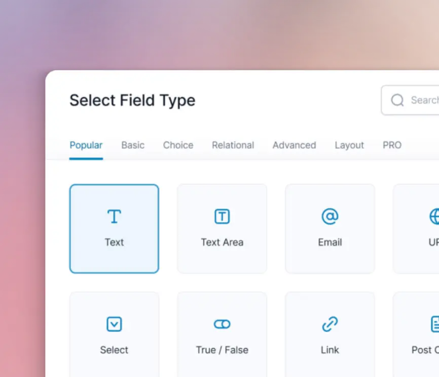The image size is (439, 377).
Task: Pick the Email at-sign icon
Action: 330,216
